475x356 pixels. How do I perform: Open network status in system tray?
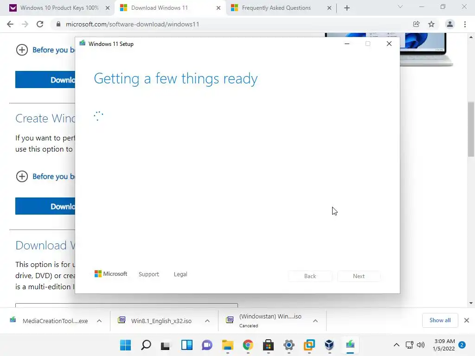[410, 345]
